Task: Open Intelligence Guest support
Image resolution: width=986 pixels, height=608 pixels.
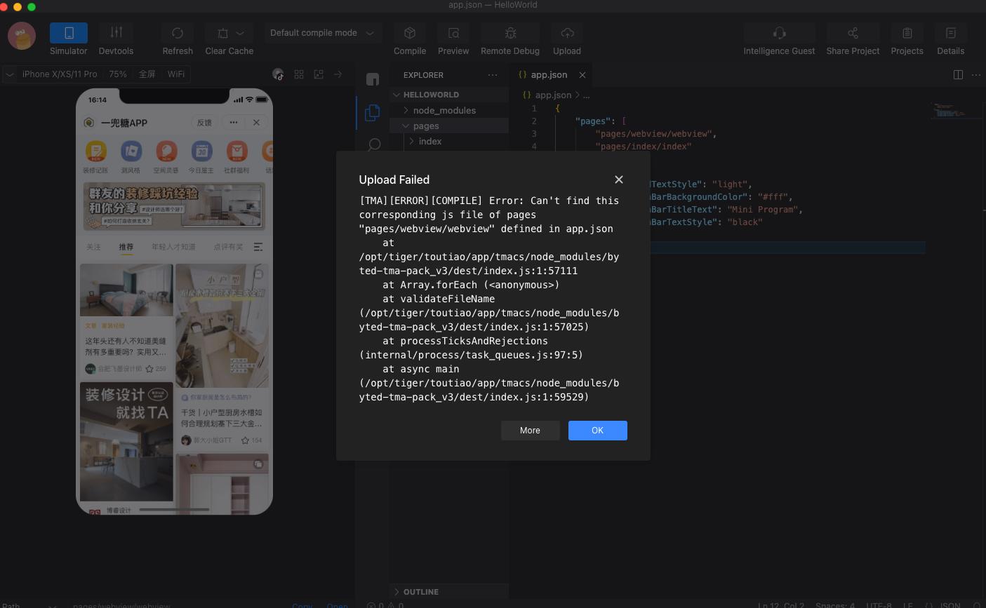Action: coord(779,33)
